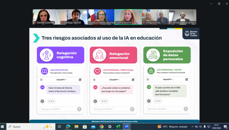This screenshot has width=229, height=130.
Task: Click send arrow in the Uso Educativo chat
Action: click(79, 109)
